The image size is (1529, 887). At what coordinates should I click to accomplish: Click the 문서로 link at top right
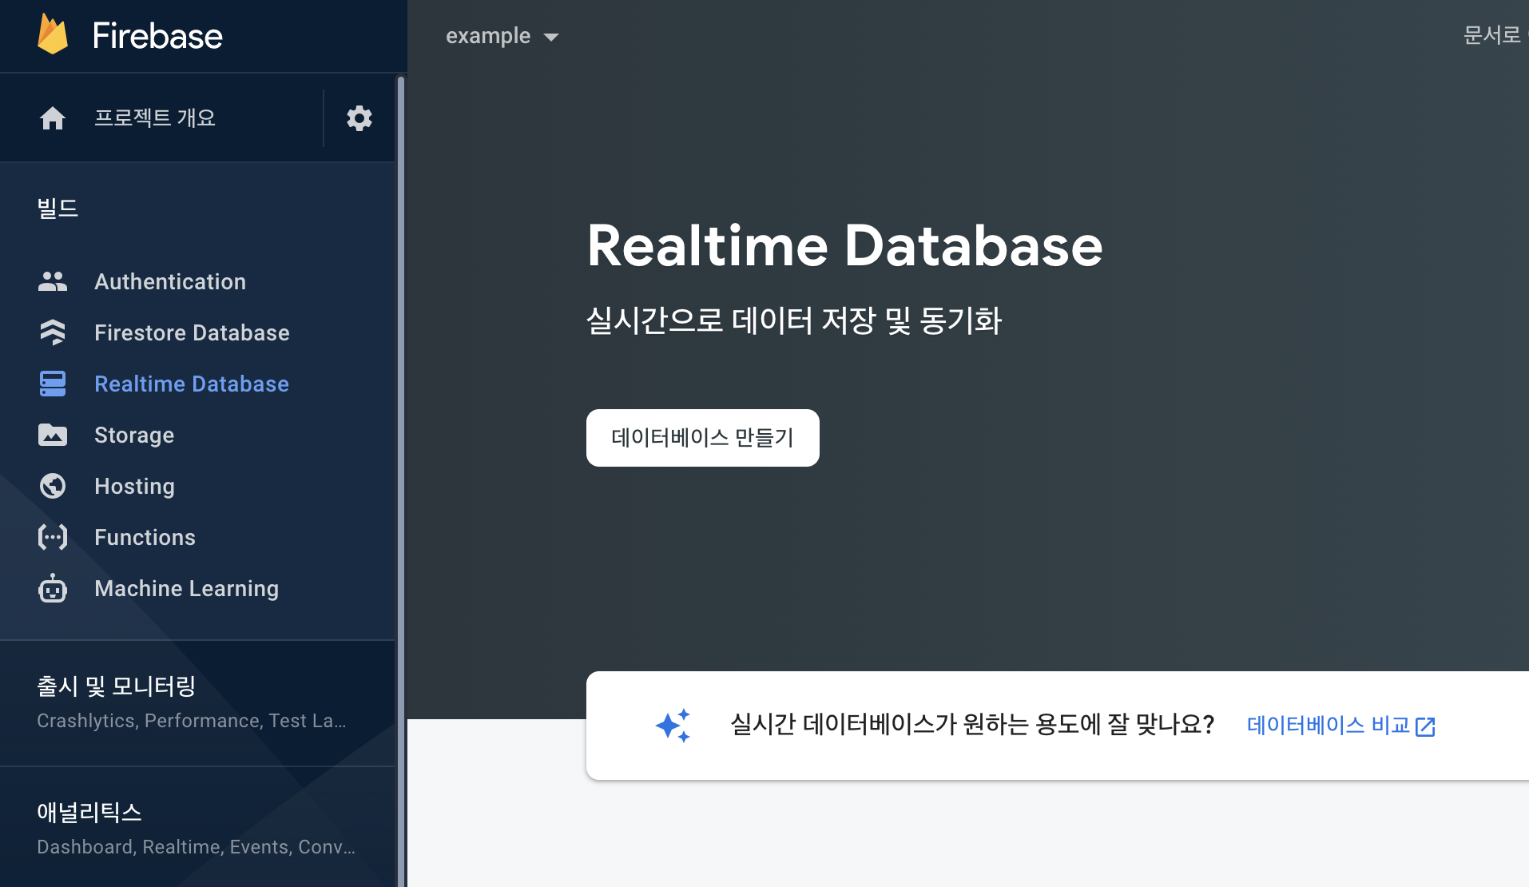tap(1492, 35)
